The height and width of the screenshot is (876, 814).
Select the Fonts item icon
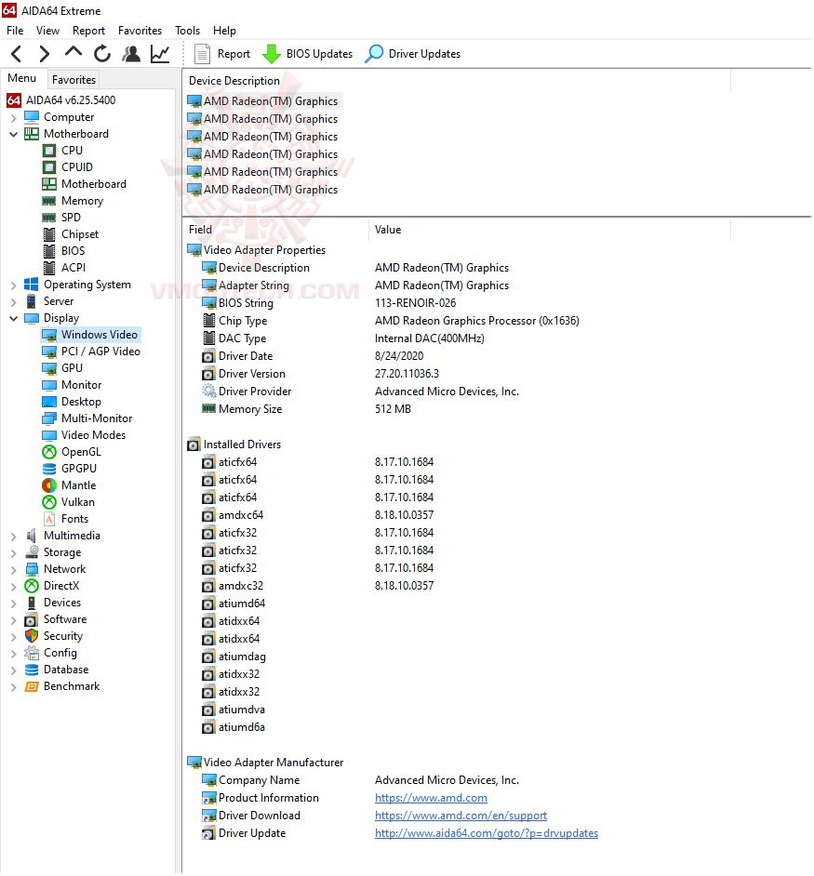point(49,519)
